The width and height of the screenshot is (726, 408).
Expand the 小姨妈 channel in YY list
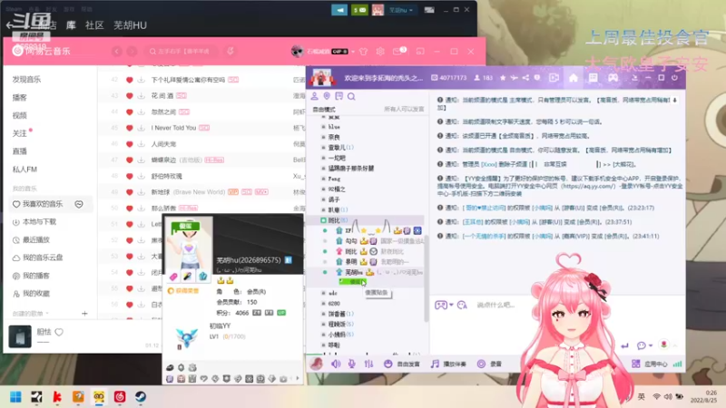pyautogui.click(x=323, y=335)
